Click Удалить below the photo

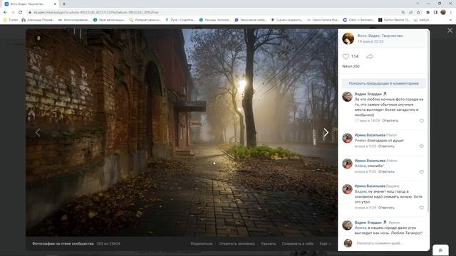click(269, 243)
